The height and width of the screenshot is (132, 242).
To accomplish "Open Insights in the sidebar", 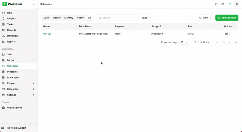I will (11, 18).
